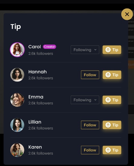Screen dimensions: 134x166
Task: Expand the chevron next to Carol's Following
Action: click(95, 50)
